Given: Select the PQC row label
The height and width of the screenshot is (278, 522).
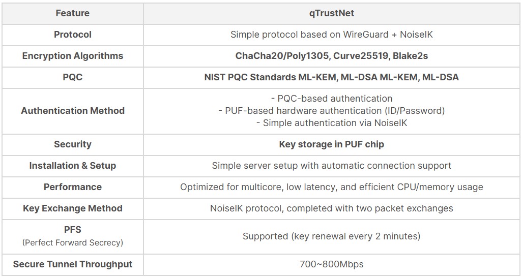Looking at the screenshot, I should [72, 77].
